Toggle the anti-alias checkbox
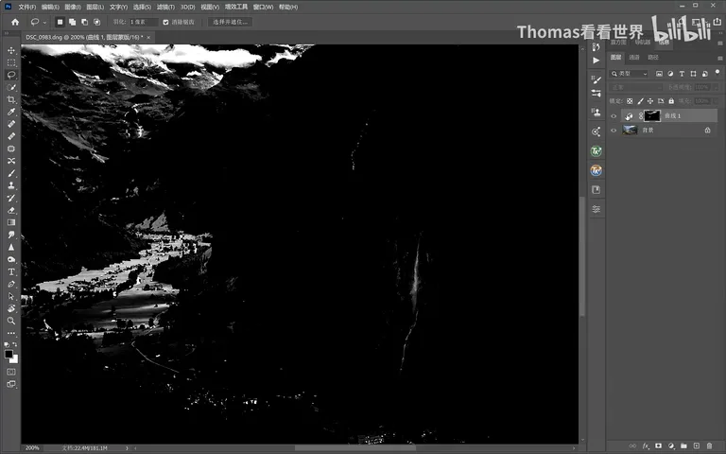This screenshot has height=454, width=726. [165, 22]
